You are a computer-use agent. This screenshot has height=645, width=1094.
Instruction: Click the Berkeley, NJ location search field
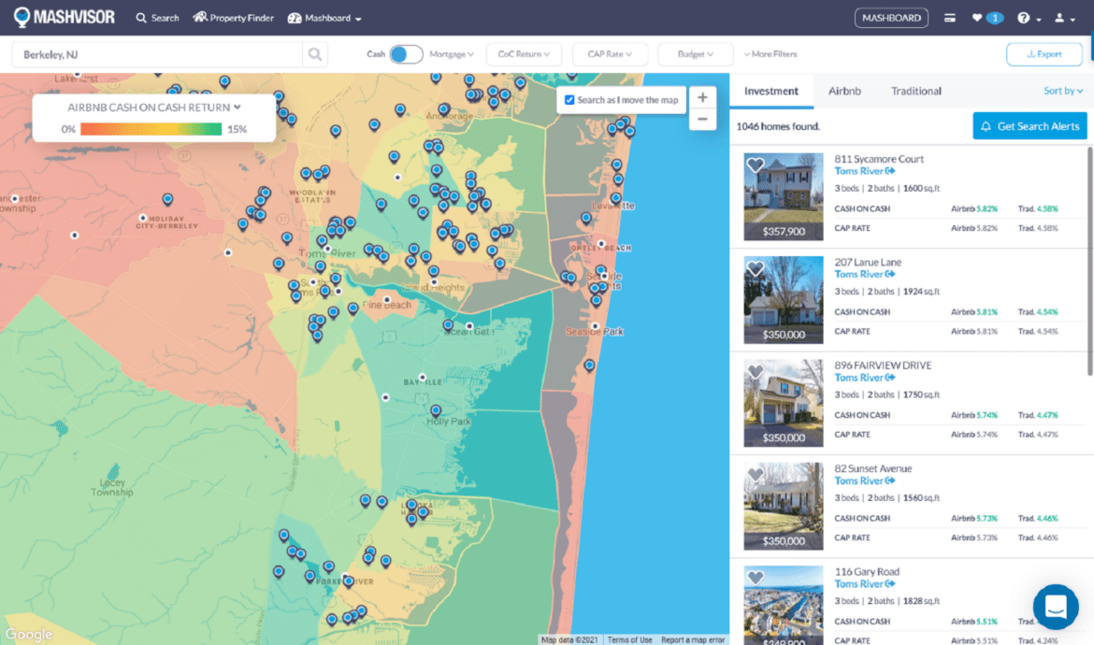pyautogui.click(x=157, y=54)
